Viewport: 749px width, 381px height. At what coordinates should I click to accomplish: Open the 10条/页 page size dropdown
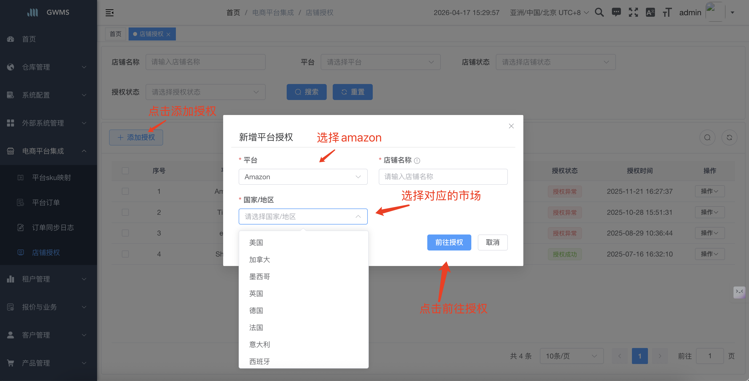(x=572, y=356)
